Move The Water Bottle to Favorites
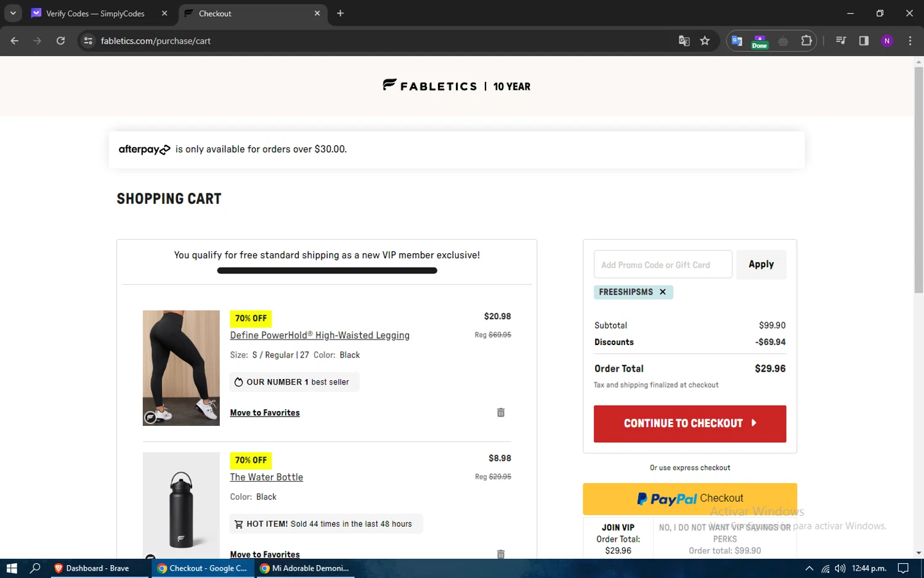 (265, 554)
